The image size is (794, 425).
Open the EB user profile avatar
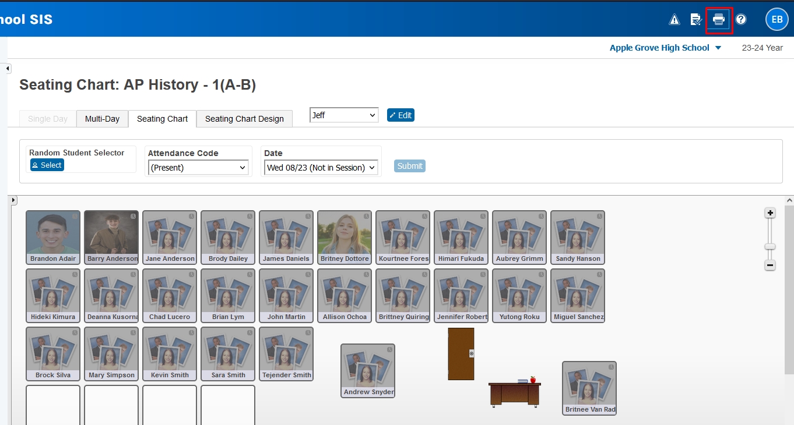click(x=777, y=20)
